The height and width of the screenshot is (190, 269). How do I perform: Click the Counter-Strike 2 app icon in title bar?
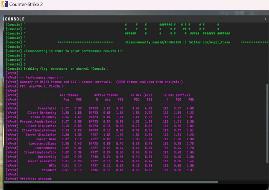[5, 4]
